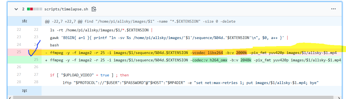346x99 pixels.
Task: Click the lftp command code line
Action: 191,82
